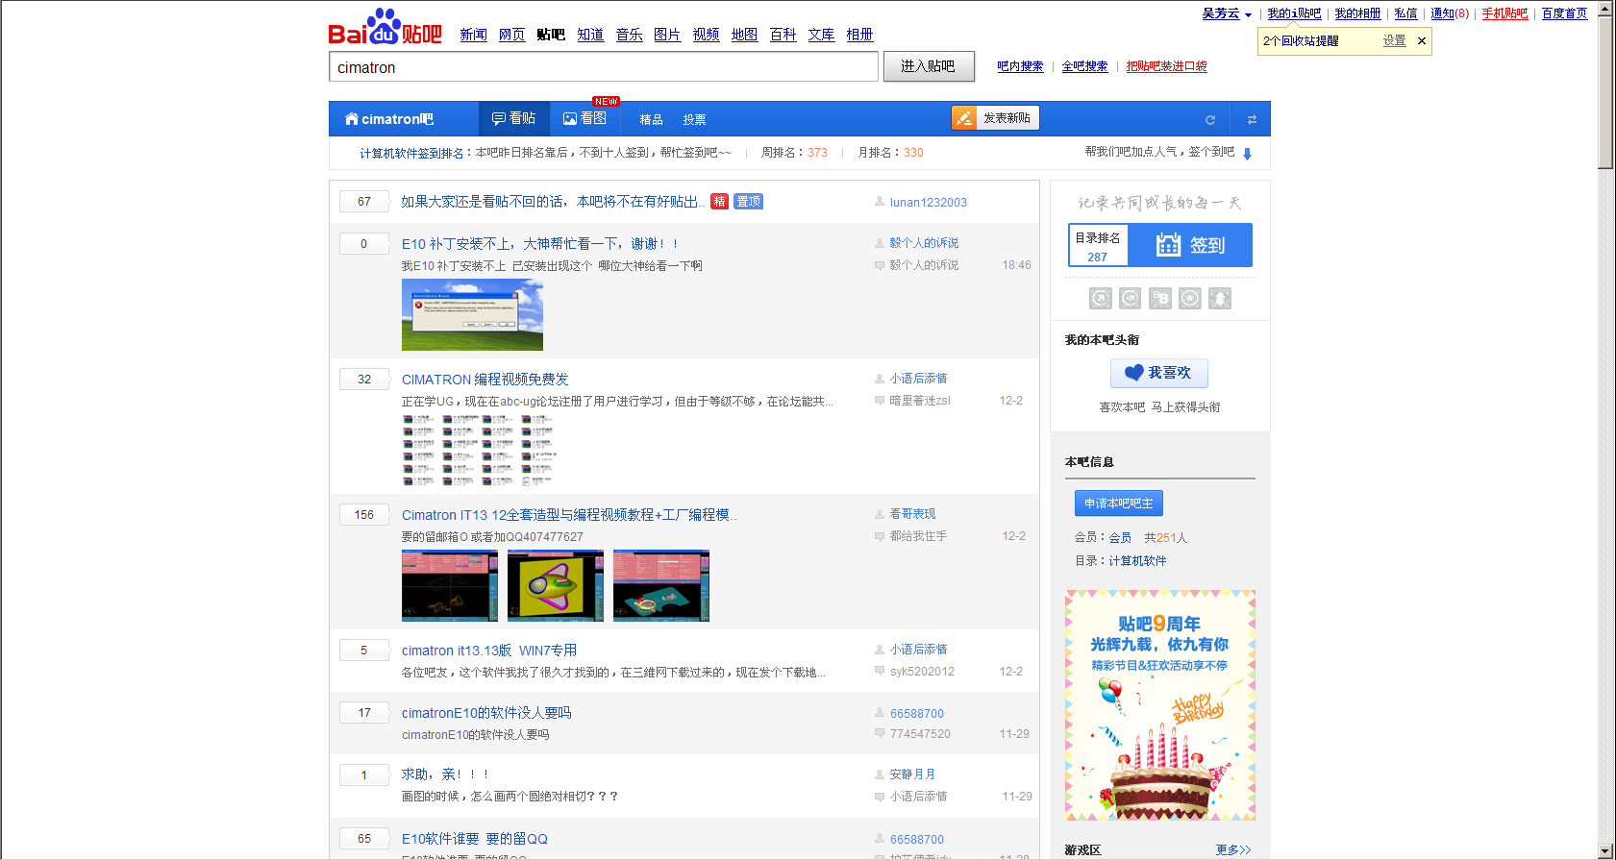Click reply count 156 box
1616x860 pixels.
click(x=364, y=515)
